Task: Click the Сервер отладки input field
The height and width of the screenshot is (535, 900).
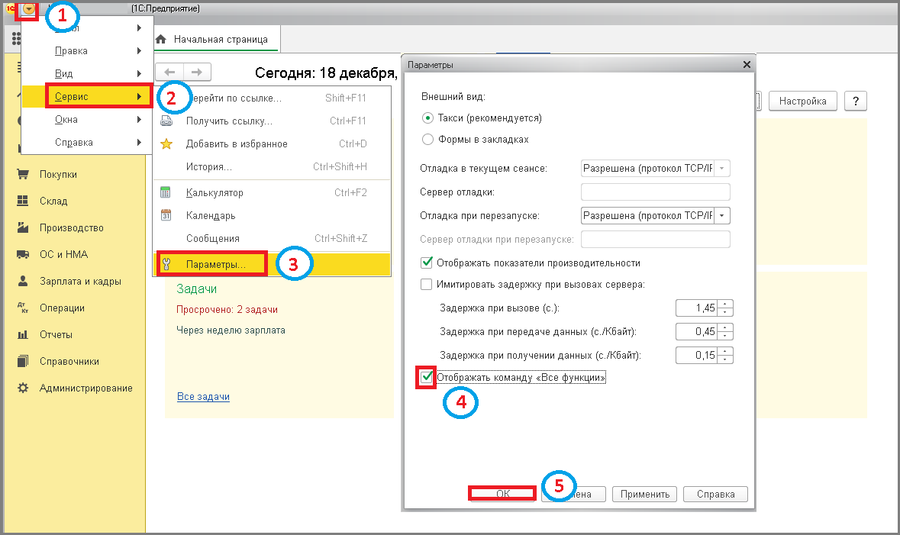Action: click(x=656, y=192)
